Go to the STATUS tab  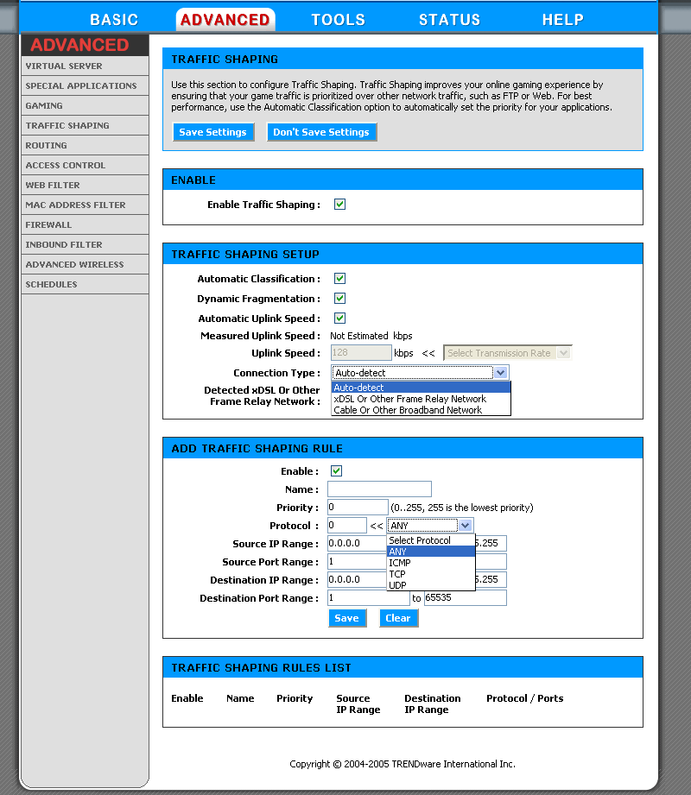click(449, 20)
